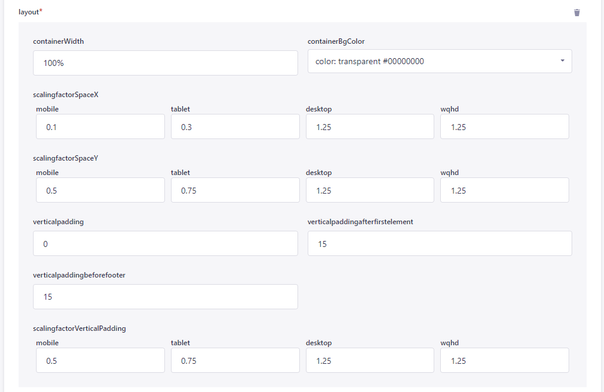Click scalingfactorSpaceY mobile field
This screenshot has width=604, height=392.
(100, 191)
